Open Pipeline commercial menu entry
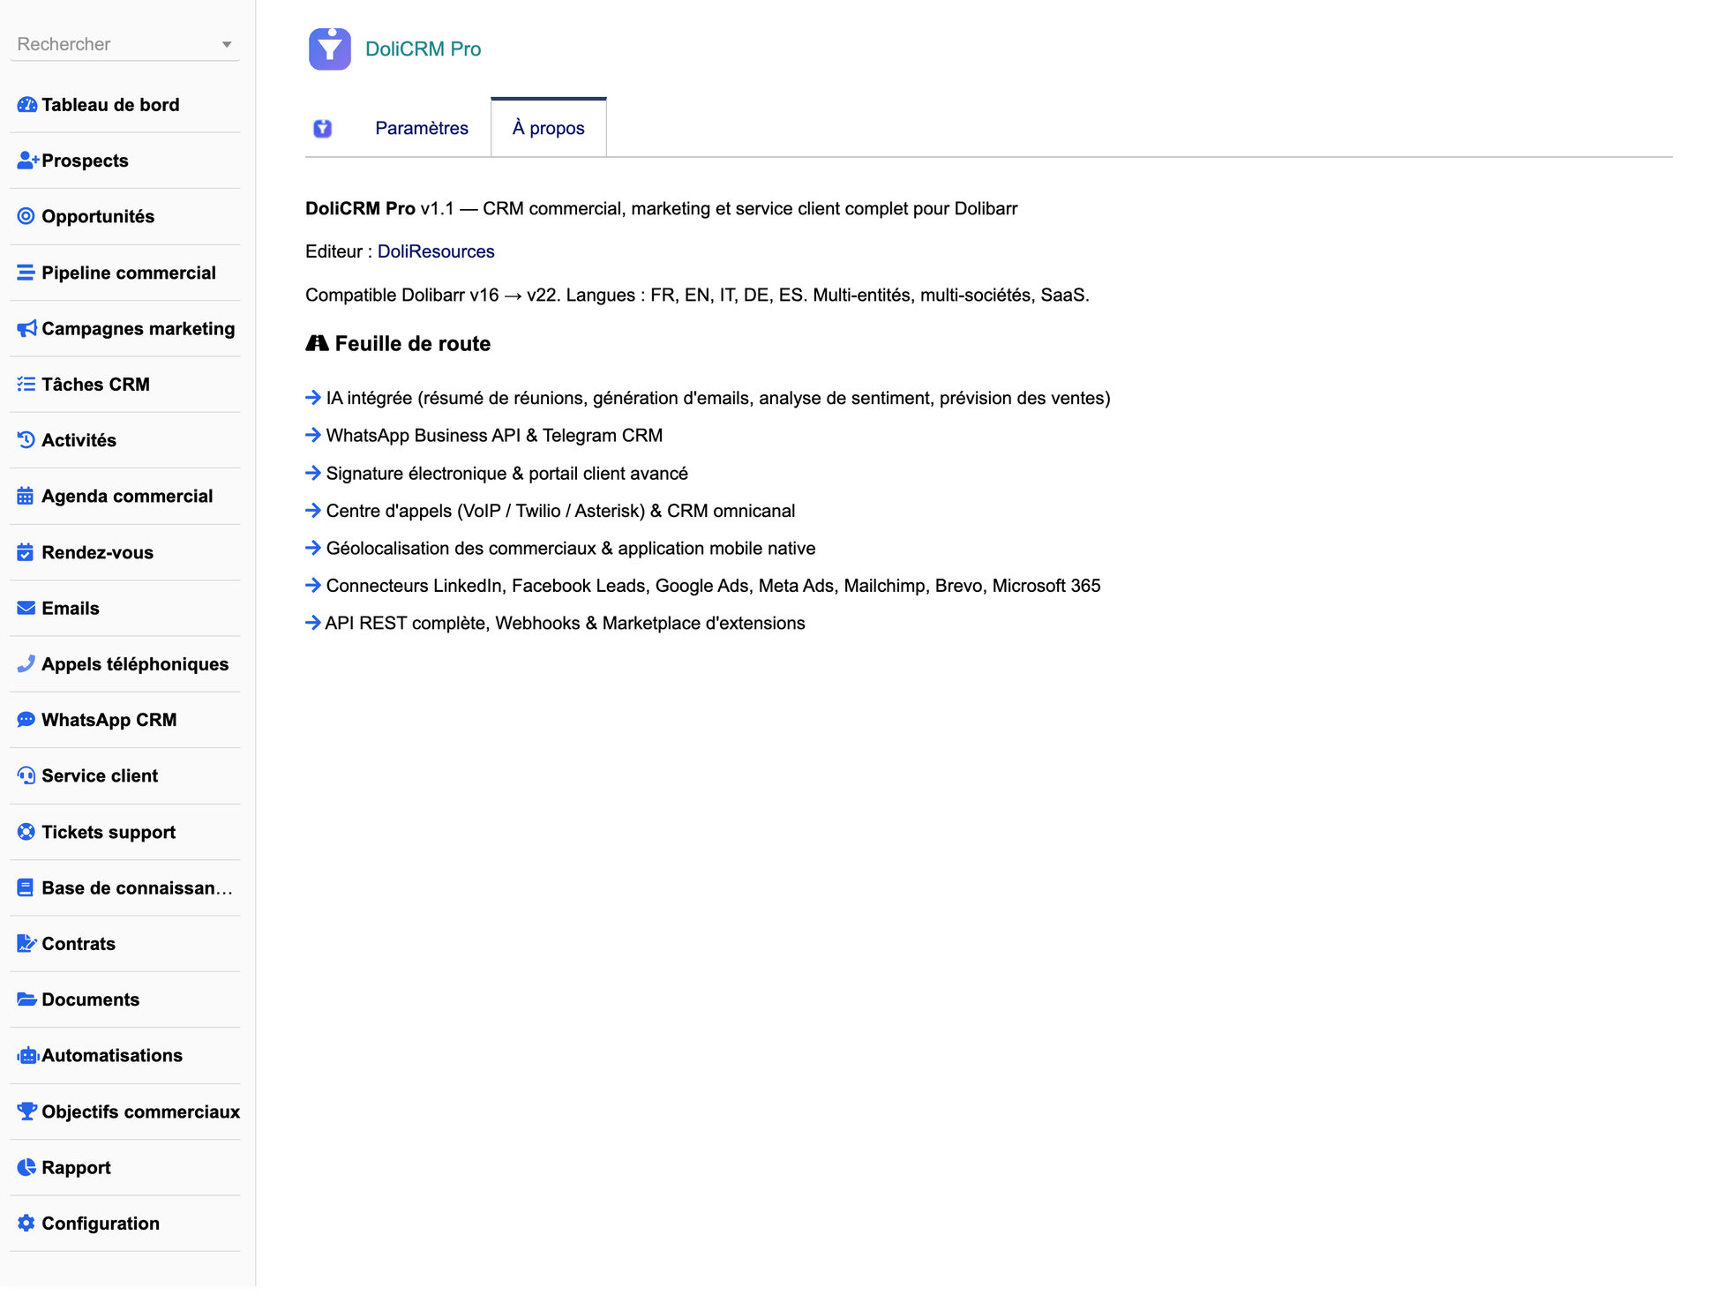 [x=129, y=273]
